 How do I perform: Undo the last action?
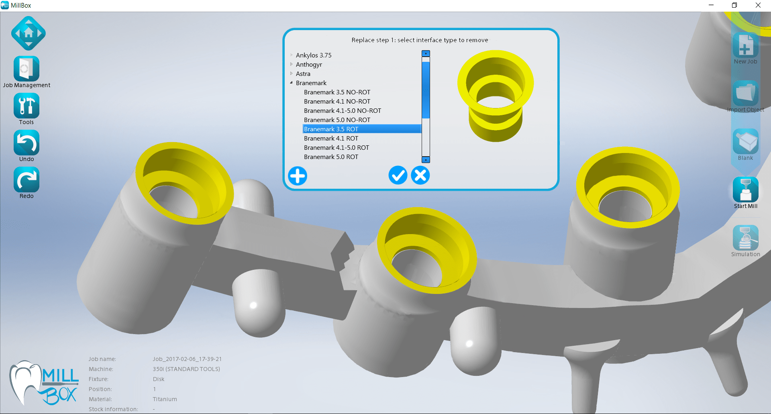[27, 143]
